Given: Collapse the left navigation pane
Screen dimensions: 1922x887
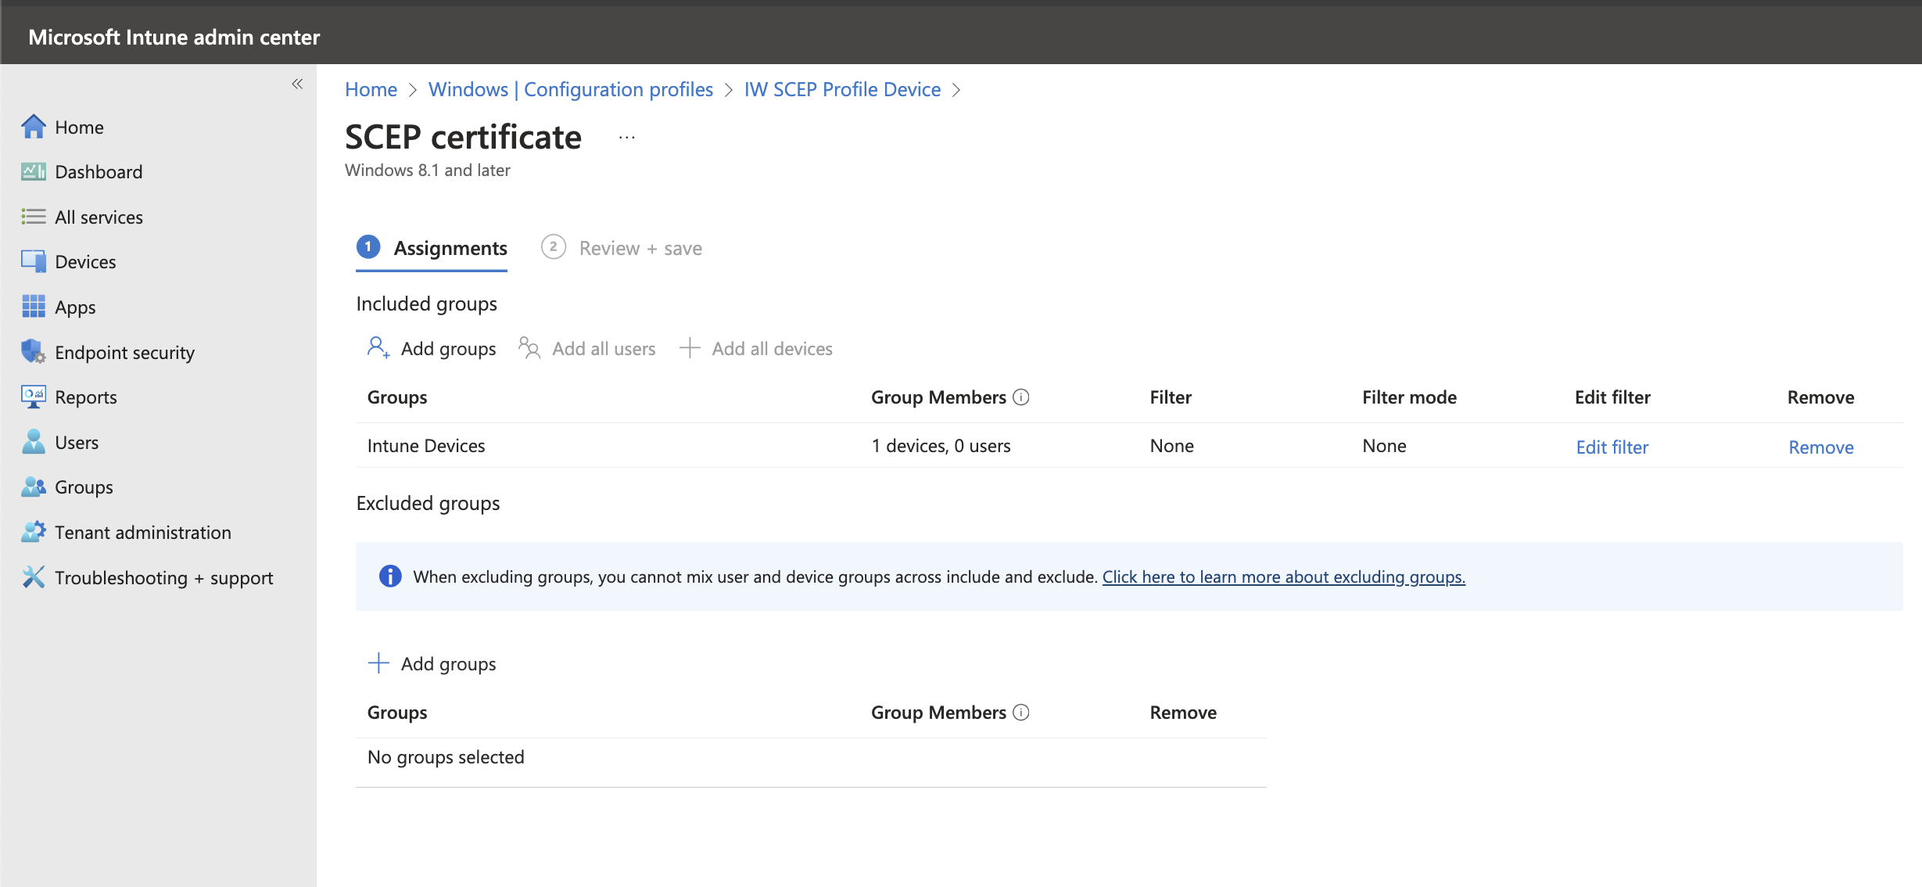Looking at the screenshot, I should (x=296, y=84).
